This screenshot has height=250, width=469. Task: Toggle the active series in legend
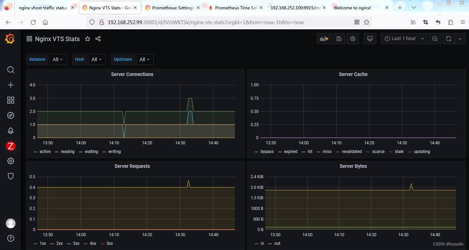tap(45, 152)
